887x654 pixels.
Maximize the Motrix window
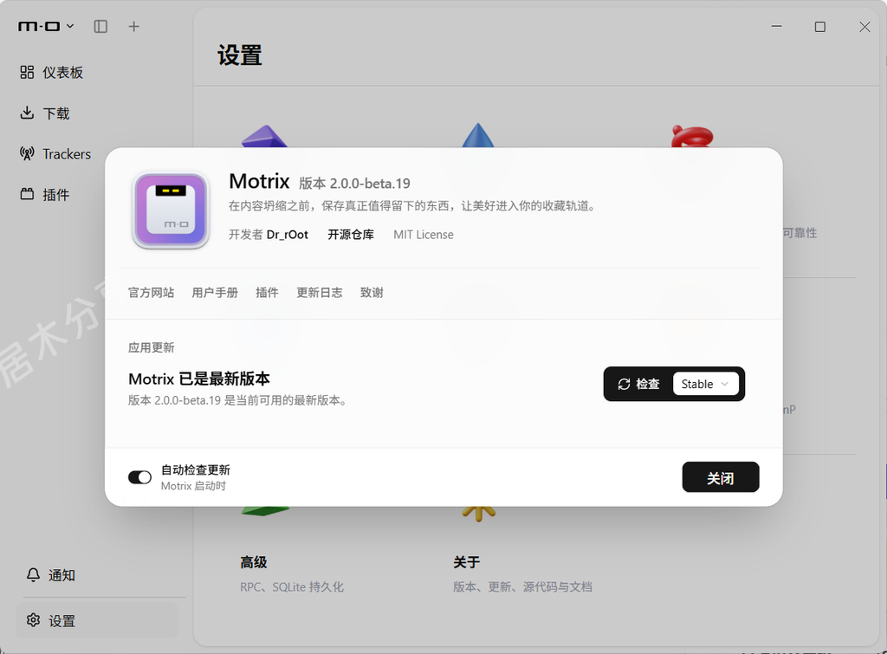pos(820,27)
